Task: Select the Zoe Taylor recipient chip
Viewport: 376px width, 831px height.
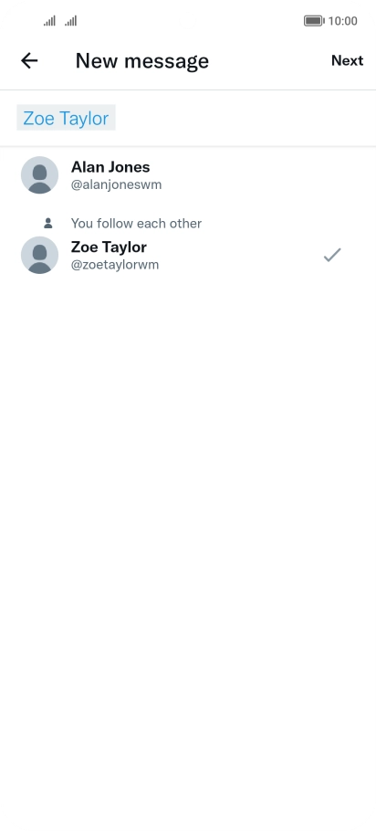Action: tap(67, 118)
